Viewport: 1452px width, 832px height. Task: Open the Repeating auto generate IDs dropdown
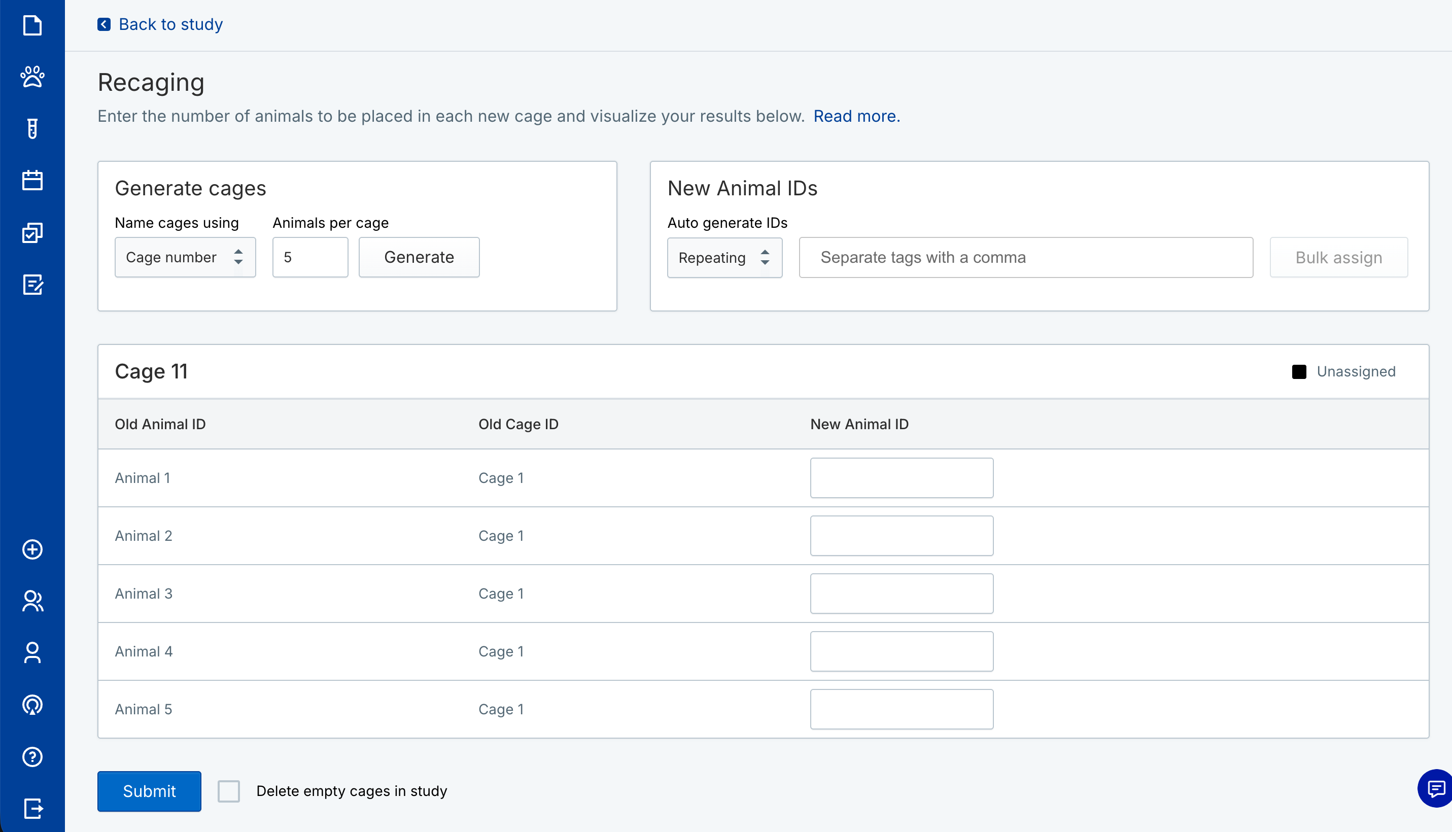tap(724, 258)
